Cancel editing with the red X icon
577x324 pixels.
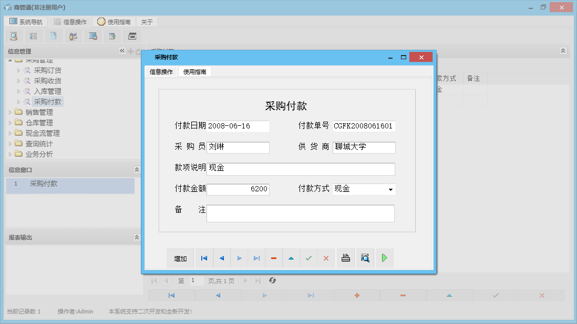pyautogui.click(x=326, y=258)
